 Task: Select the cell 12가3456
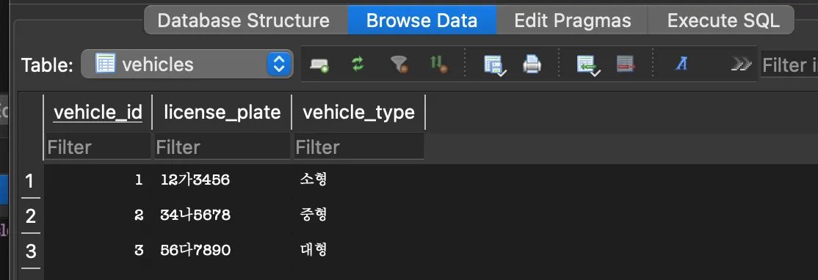pos(222,180)
